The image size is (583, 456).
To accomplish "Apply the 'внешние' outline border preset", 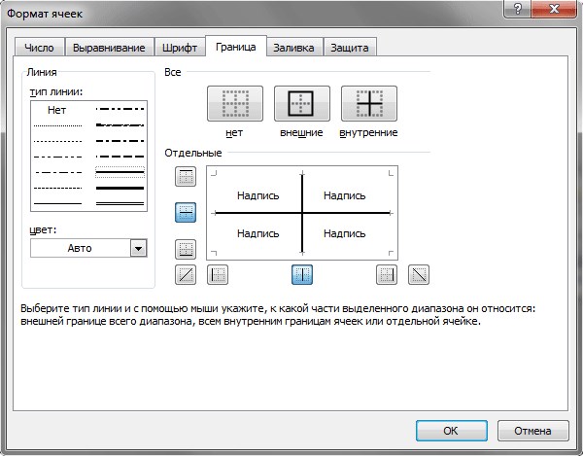I will 302,103.
